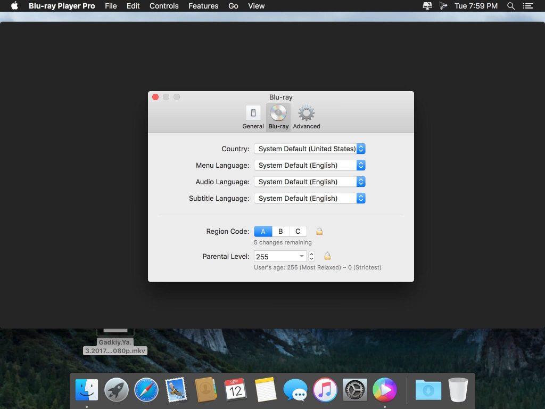This screenshot has height=409, width=545.
Task: Open the Features menu
Action: 203,6
